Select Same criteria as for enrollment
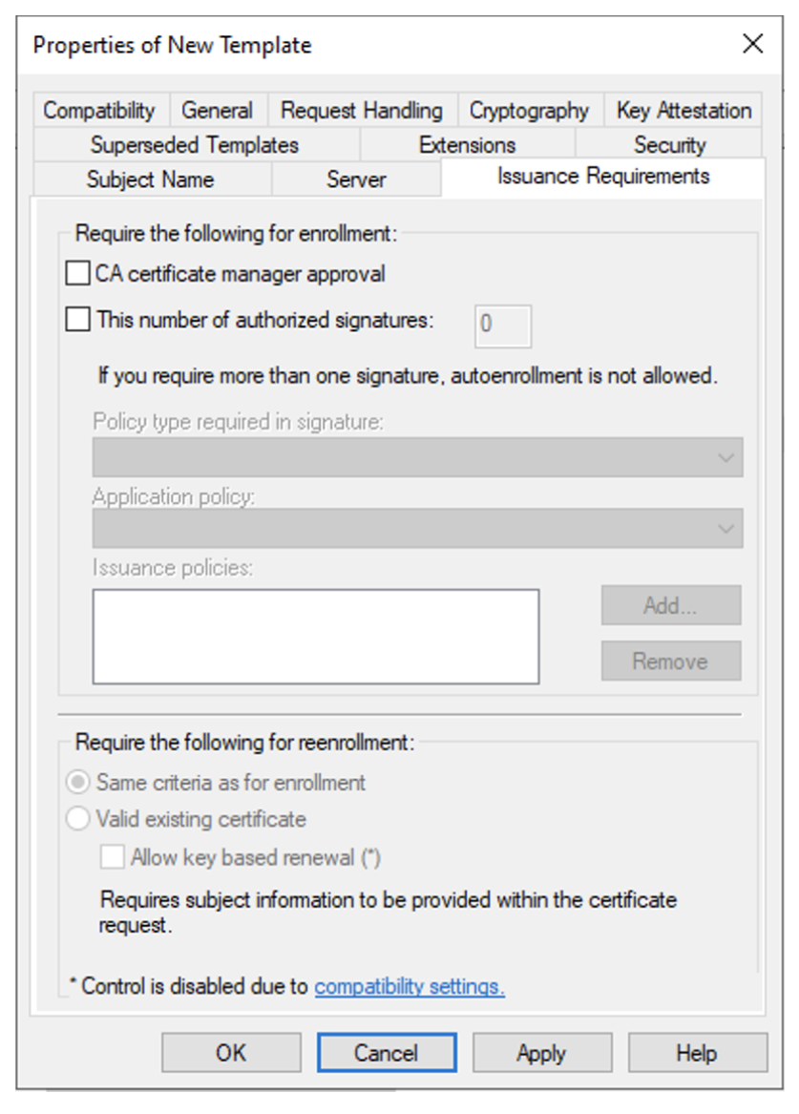Viewport: 799px width, 1114px height. 77,782
